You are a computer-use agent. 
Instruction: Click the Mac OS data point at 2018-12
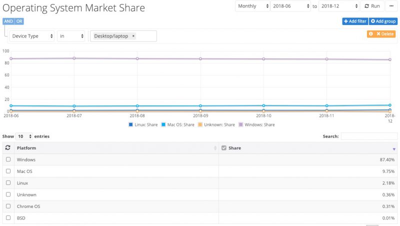click(x=390, y=105)
